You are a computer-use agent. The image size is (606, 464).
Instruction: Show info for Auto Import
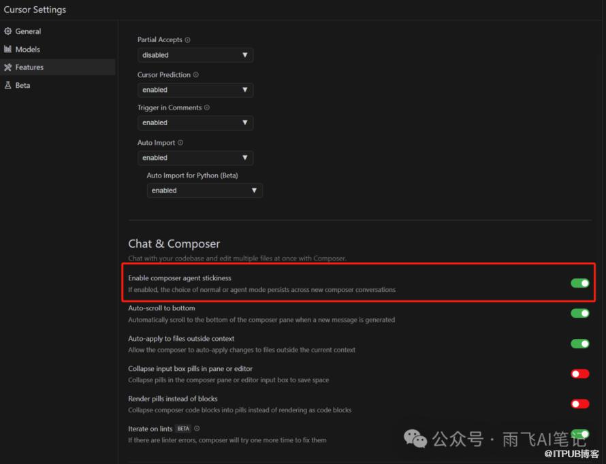point(180,142)
